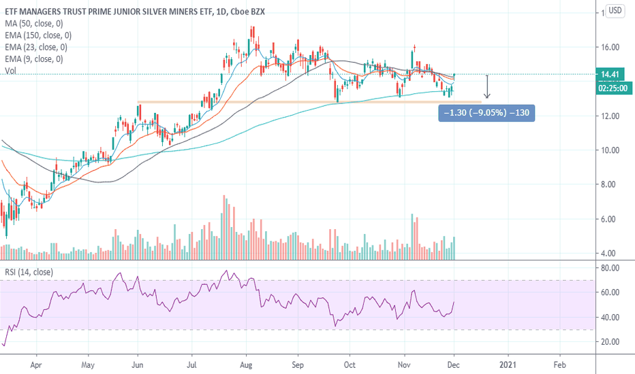Click the RSI 60.00 axis label
This screenshot has height=374, width=635.
[x=610, y=292]
